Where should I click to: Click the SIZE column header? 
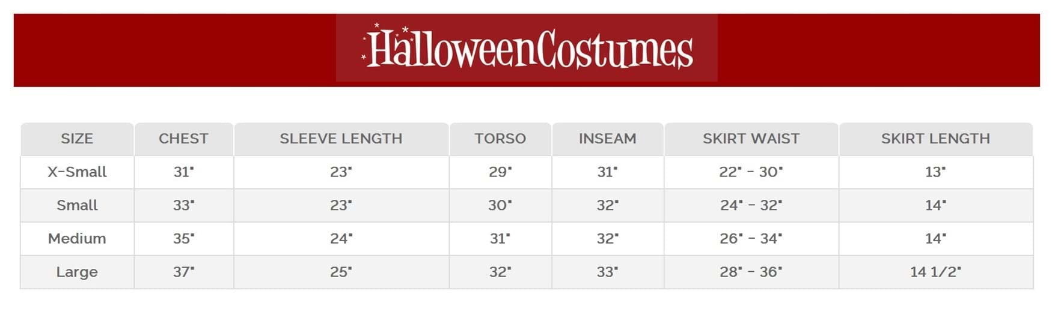[77, 139]
